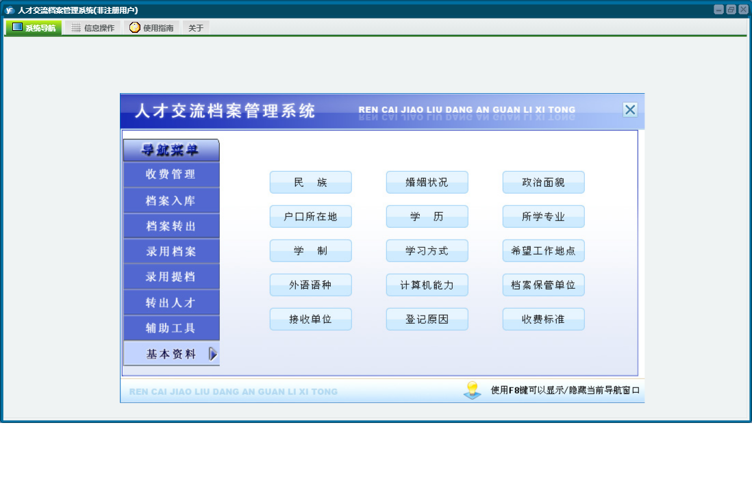Click the F8 hint text
752x490 pixels.
click(x=565, y=390)
